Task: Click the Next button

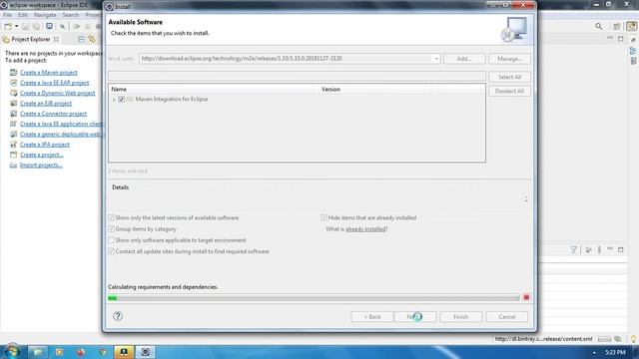Action: 415,317
